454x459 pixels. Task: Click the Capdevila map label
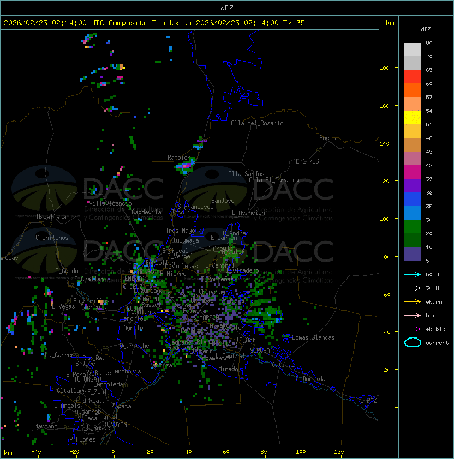pos(146,212)
